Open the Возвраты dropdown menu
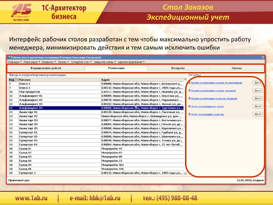Viewport: 273px width, 205px height. click(x=49, y=62)
